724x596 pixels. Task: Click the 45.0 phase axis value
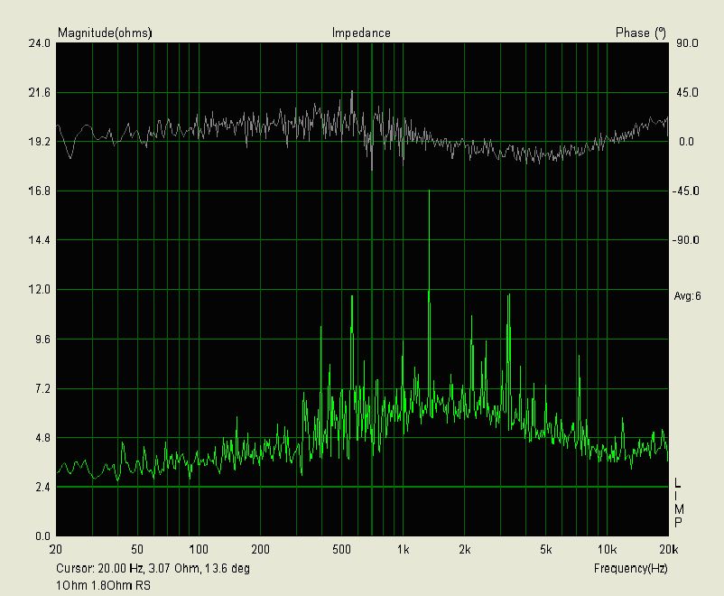coord(688,93)
